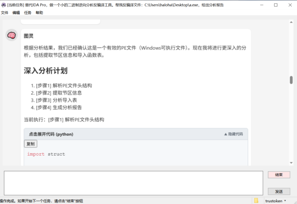Click the 结束 button
This screenshot has width=297, height=204.
click(x=279, y=175)
